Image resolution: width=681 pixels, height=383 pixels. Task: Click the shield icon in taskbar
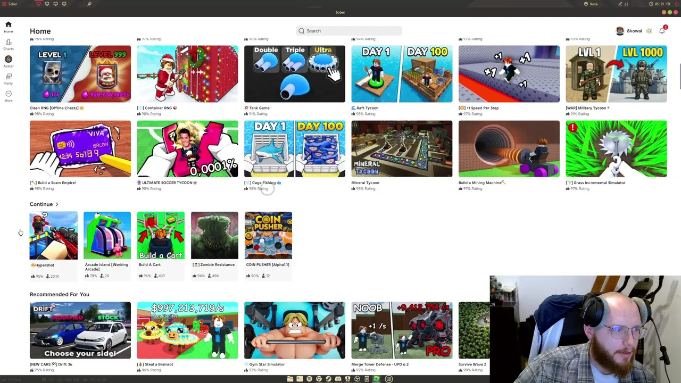[x=347, y=379]
